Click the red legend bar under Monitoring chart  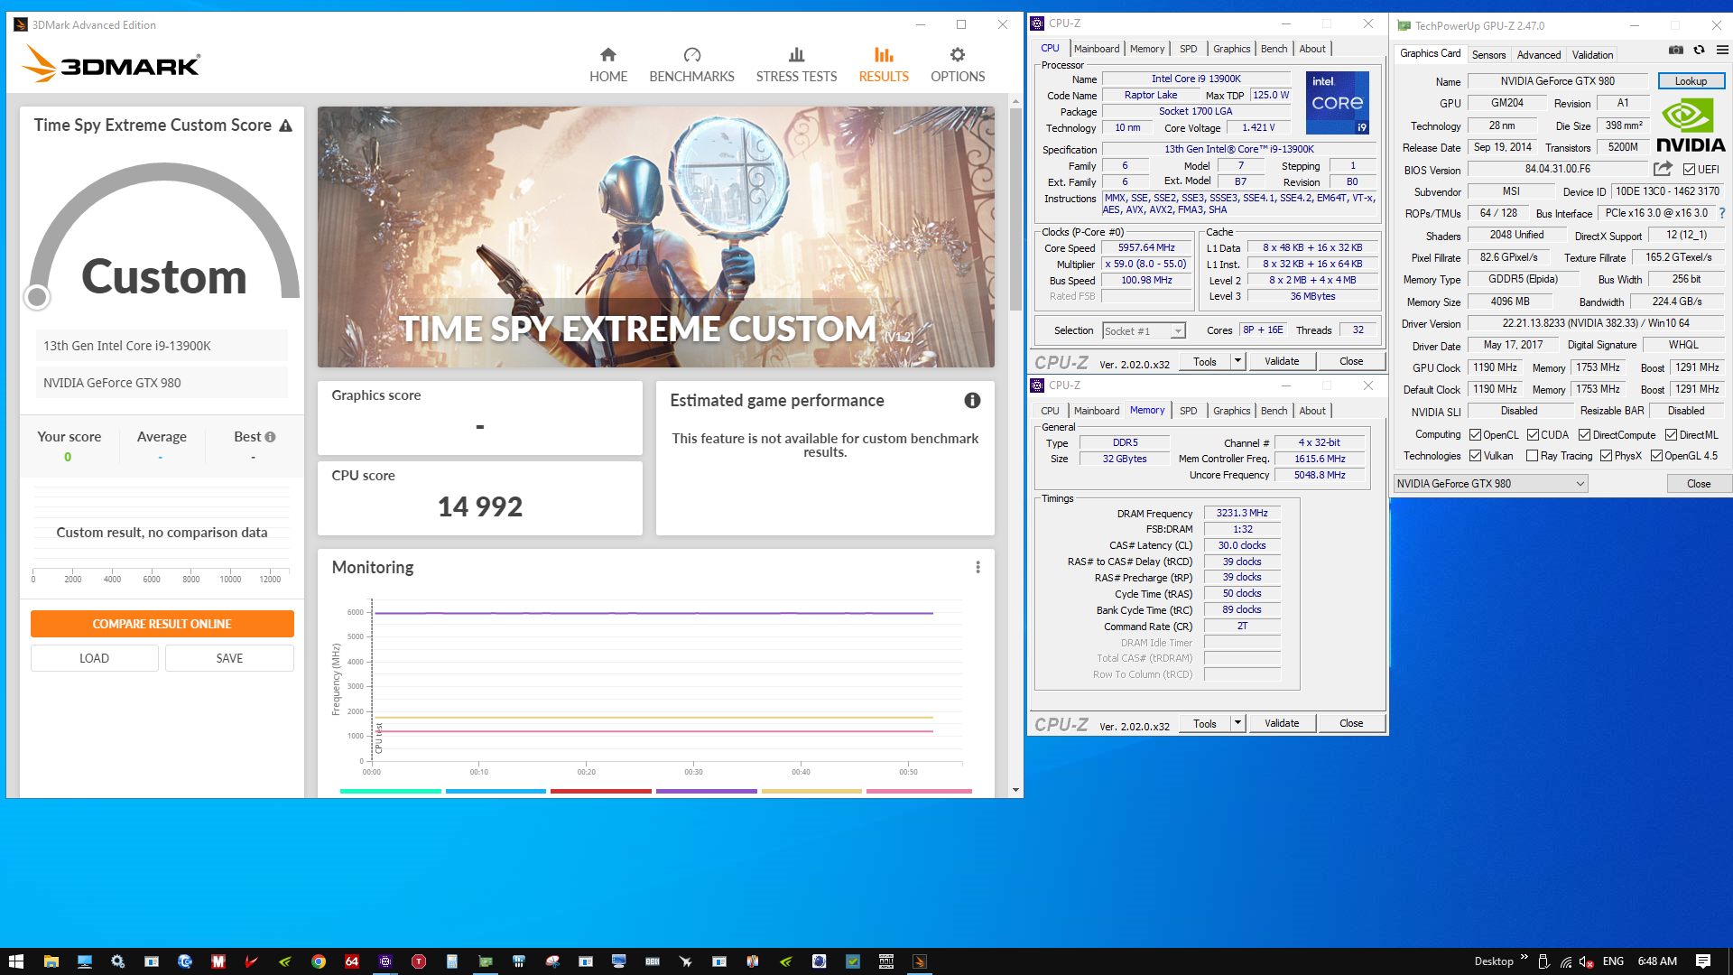coord(600,791)
